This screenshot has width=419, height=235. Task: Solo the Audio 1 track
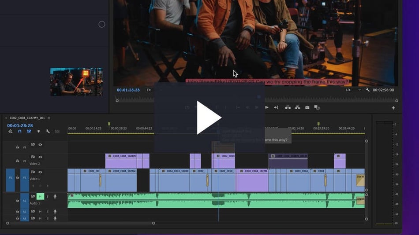click(x=48, y=196)
